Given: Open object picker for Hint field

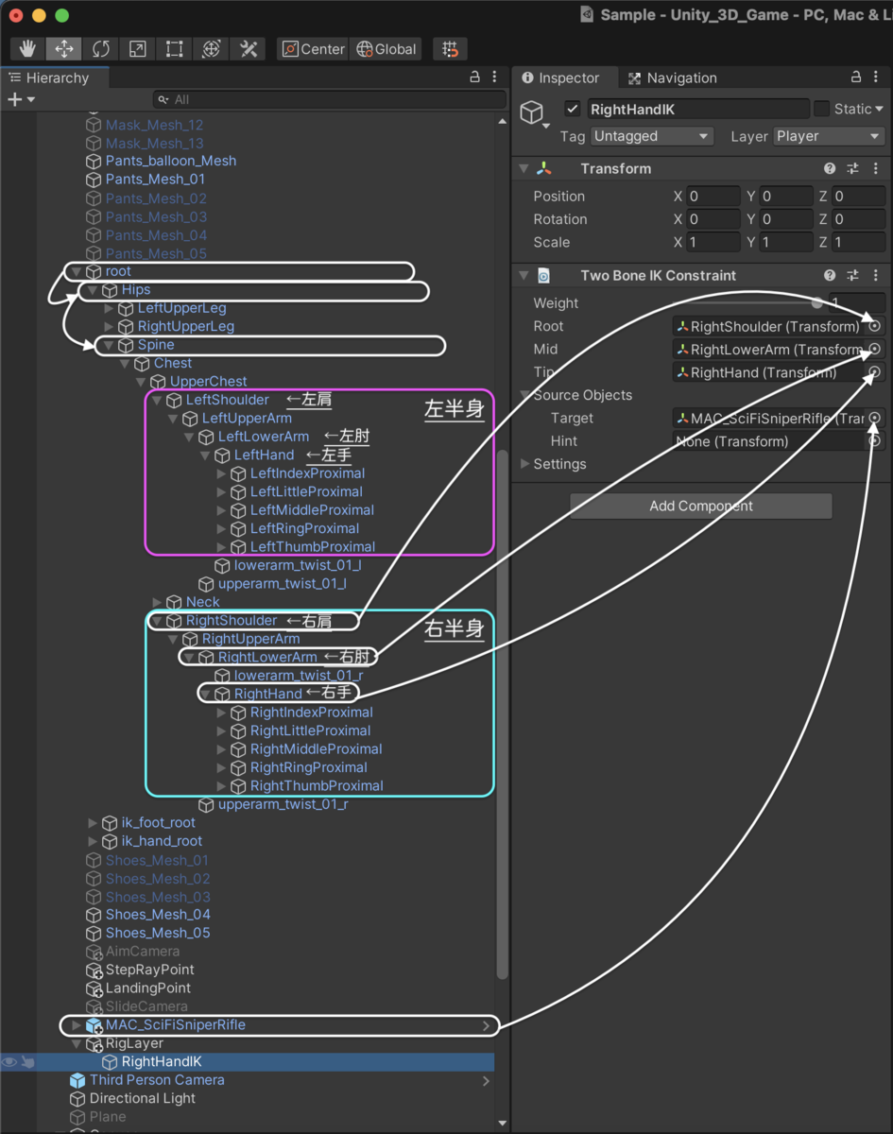Looking at the screenshot, I should point(875,441).
